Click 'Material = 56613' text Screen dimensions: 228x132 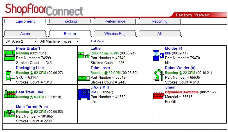pos(179,97)
